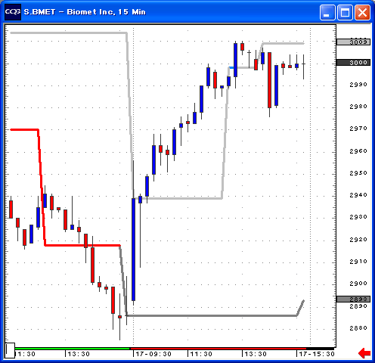Image resolution: width=375 pixels, height=363 pixels.
Task: Click the 2950 price scale label
Action: 358,173
